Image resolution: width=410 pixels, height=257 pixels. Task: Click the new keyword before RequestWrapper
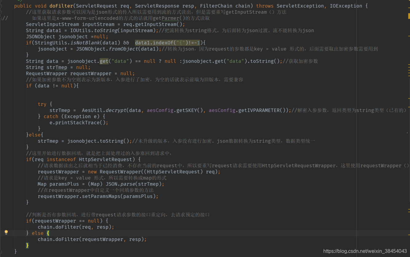tap(92, 172)
